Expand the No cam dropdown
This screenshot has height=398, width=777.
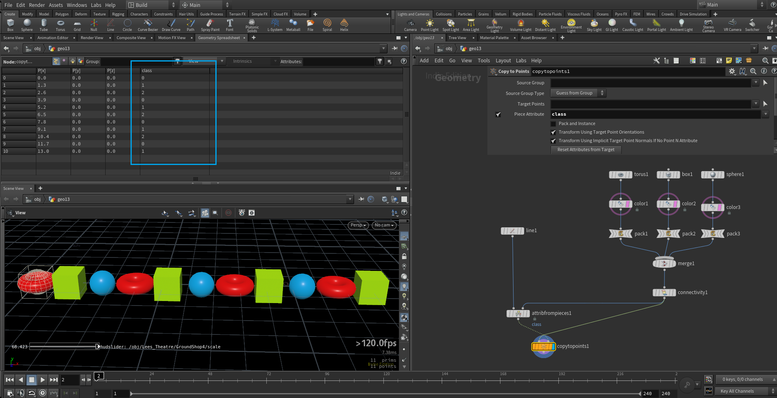[384, 225]
